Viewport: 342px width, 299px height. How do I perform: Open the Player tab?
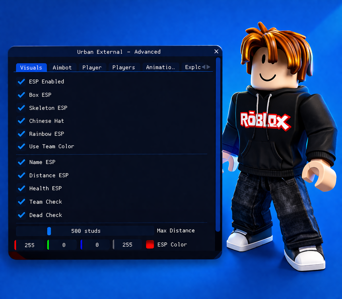click(x=92, y=68)
